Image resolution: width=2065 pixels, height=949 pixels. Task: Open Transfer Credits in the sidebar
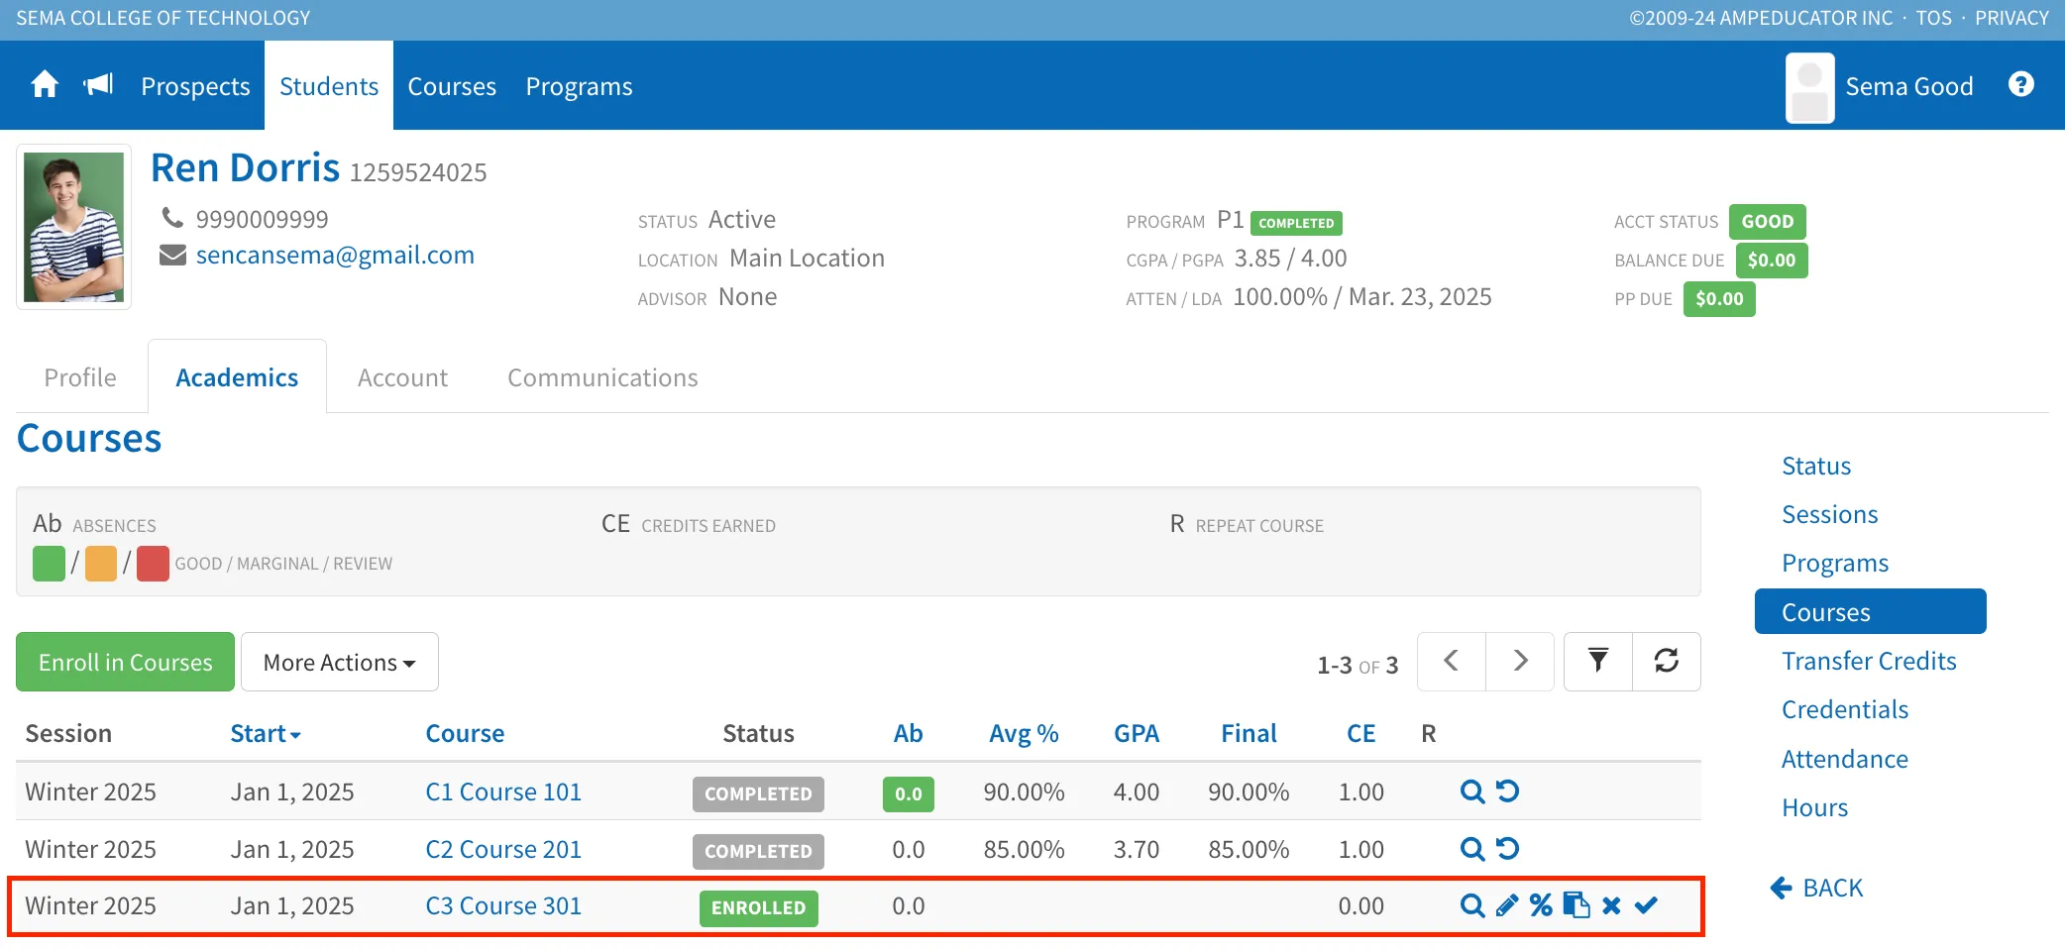tap(1869, 661)
